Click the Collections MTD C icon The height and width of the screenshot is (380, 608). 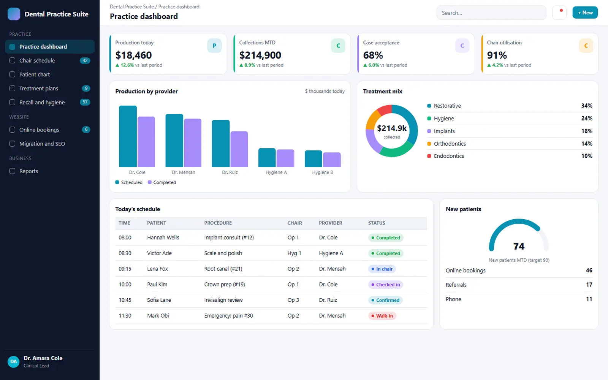point(338,46)
